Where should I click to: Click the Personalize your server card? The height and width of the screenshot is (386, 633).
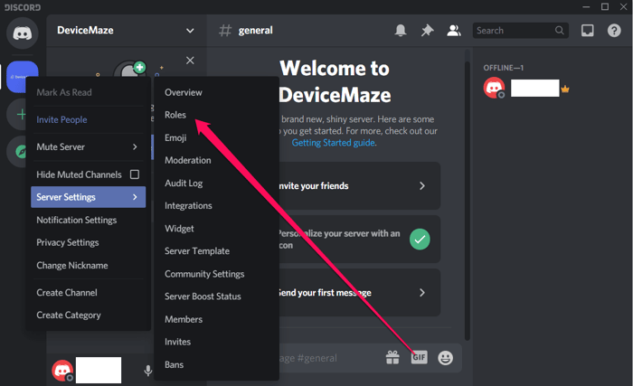pyautogui.click(x=359, y=239)
